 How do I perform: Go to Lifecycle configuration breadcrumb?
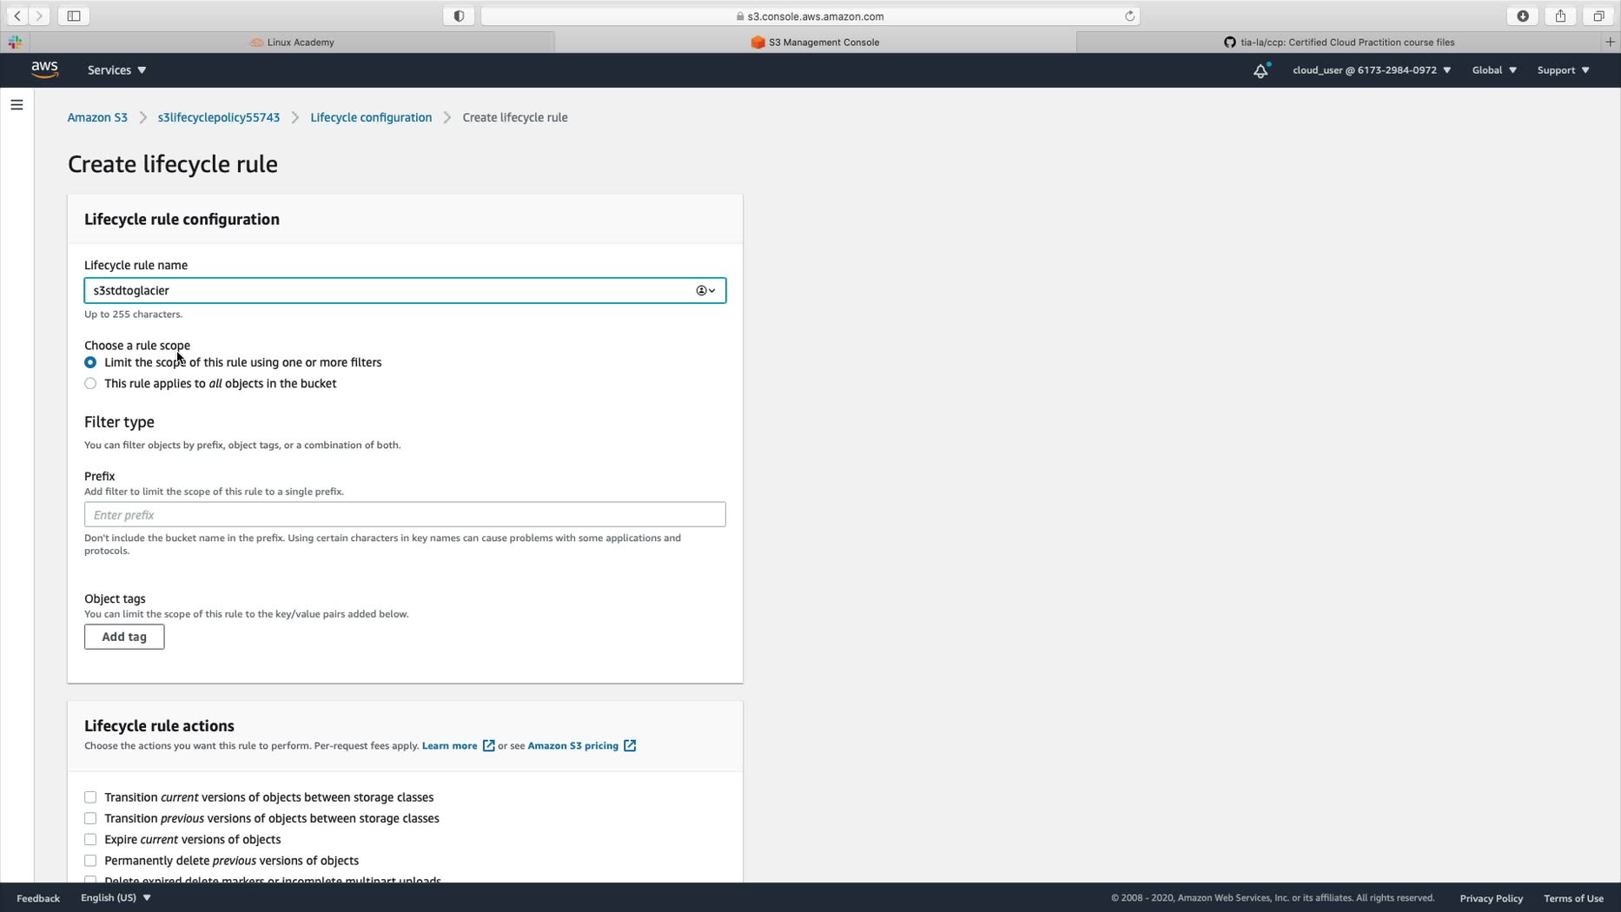[x=371, y=117]
